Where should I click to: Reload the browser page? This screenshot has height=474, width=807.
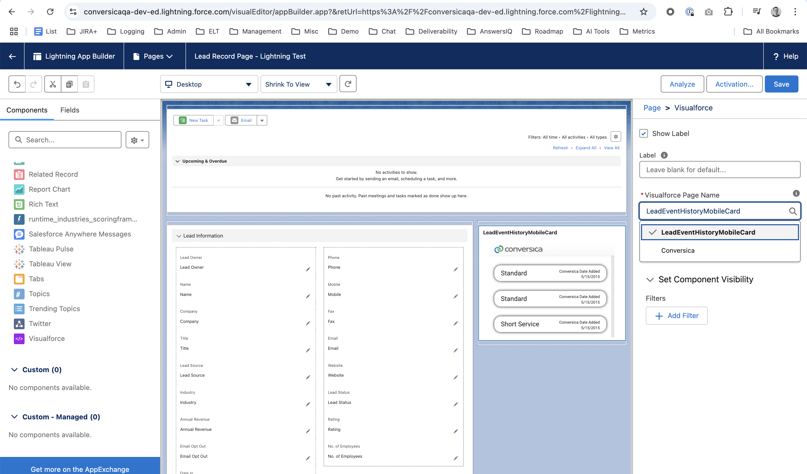(50, 12)
